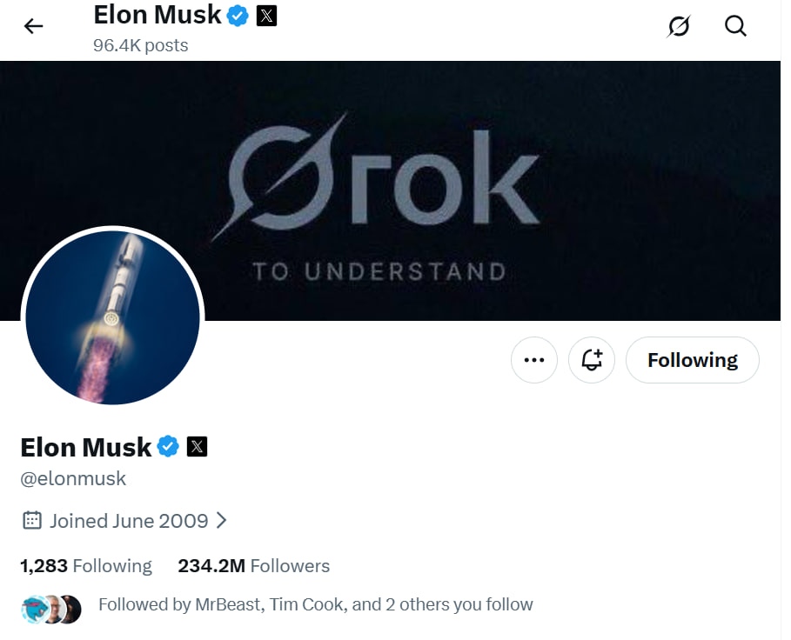This screenshot has width=791, height=640.
Task: Expand the chevron after Joined June 2009
Action: click(221, 521)
